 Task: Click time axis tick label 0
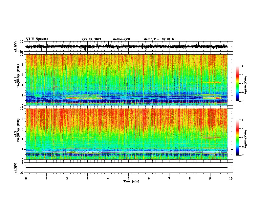pos(26,178)
